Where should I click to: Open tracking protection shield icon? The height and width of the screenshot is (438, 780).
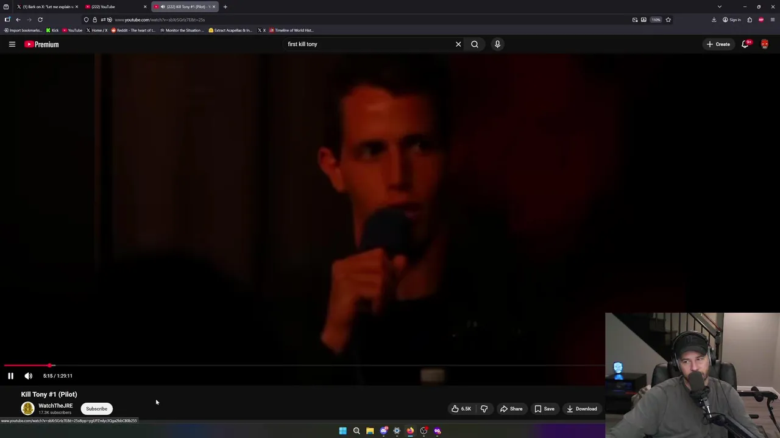coord(86,19)
